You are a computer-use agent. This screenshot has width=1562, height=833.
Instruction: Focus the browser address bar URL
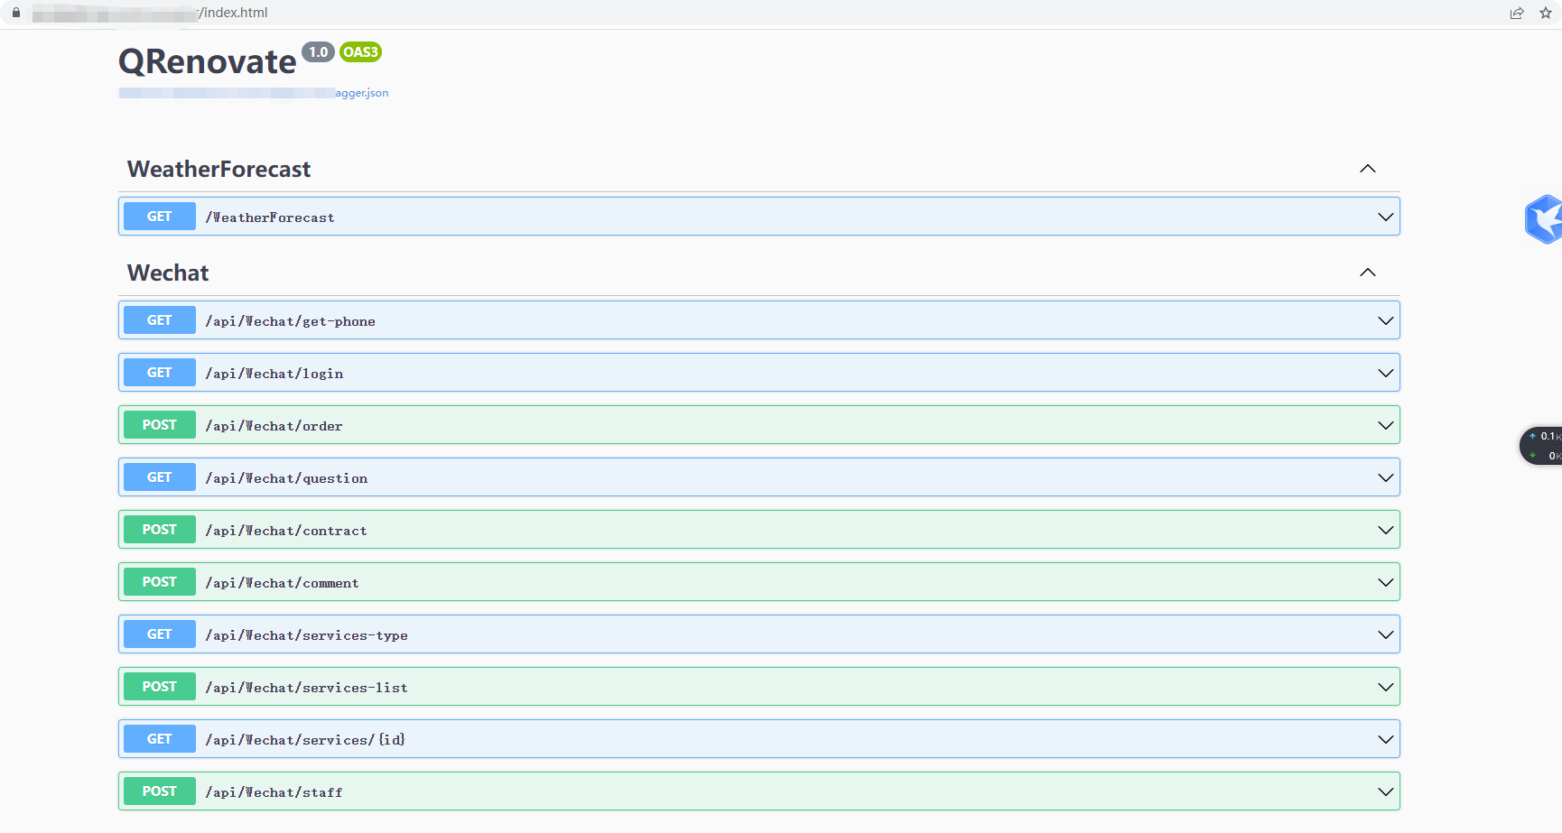(150, 13)
